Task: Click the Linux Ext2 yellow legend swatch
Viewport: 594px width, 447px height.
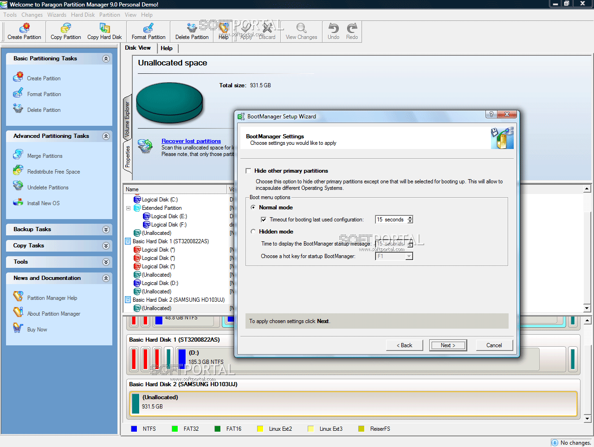Action: coord(260,429)
